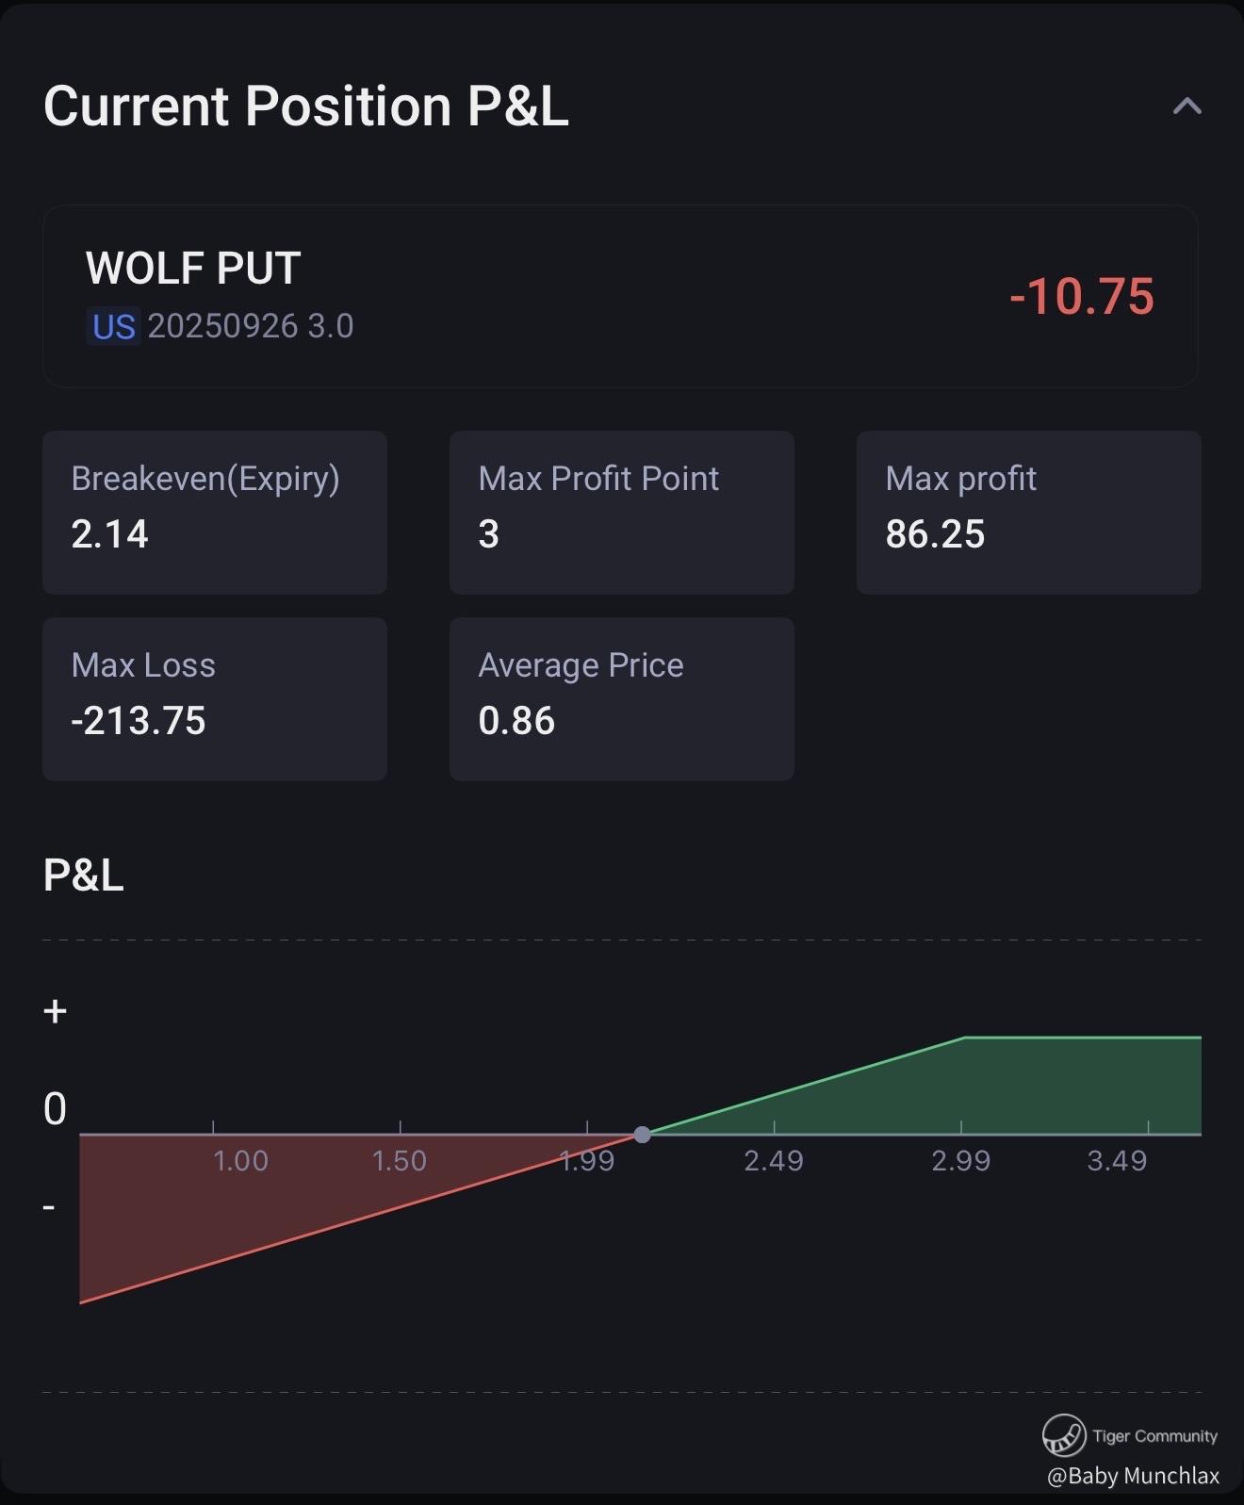Click the 2.49 price axis label
Screen dimensions: 1244x1505
point(773,1161)
